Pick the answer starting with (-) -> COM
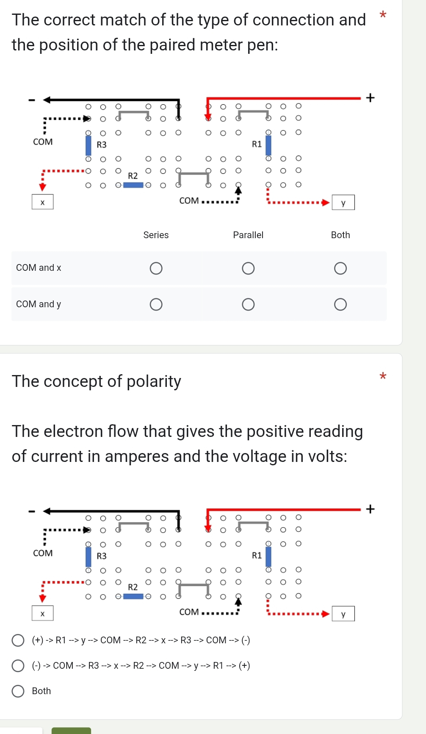Image resolution: width=426 pixels, height=734 pixels. pyautogui.click(x=18, y=666)
